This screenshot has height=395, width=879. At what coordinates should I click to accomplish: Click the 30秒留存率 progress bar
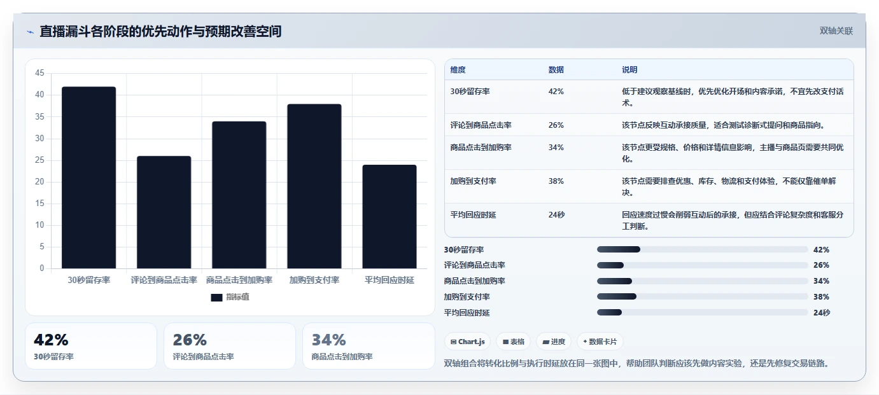pos(702,249)
